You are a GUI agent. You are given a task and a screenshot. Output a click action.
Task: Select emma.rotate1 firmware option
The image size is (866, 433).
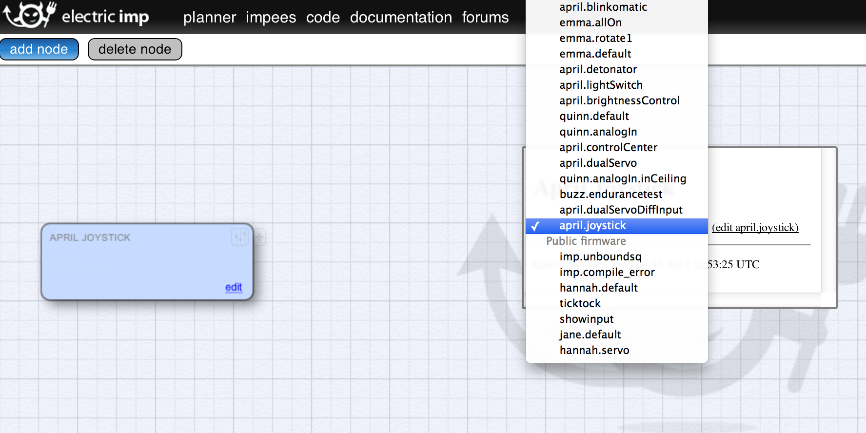click(617, 38)
